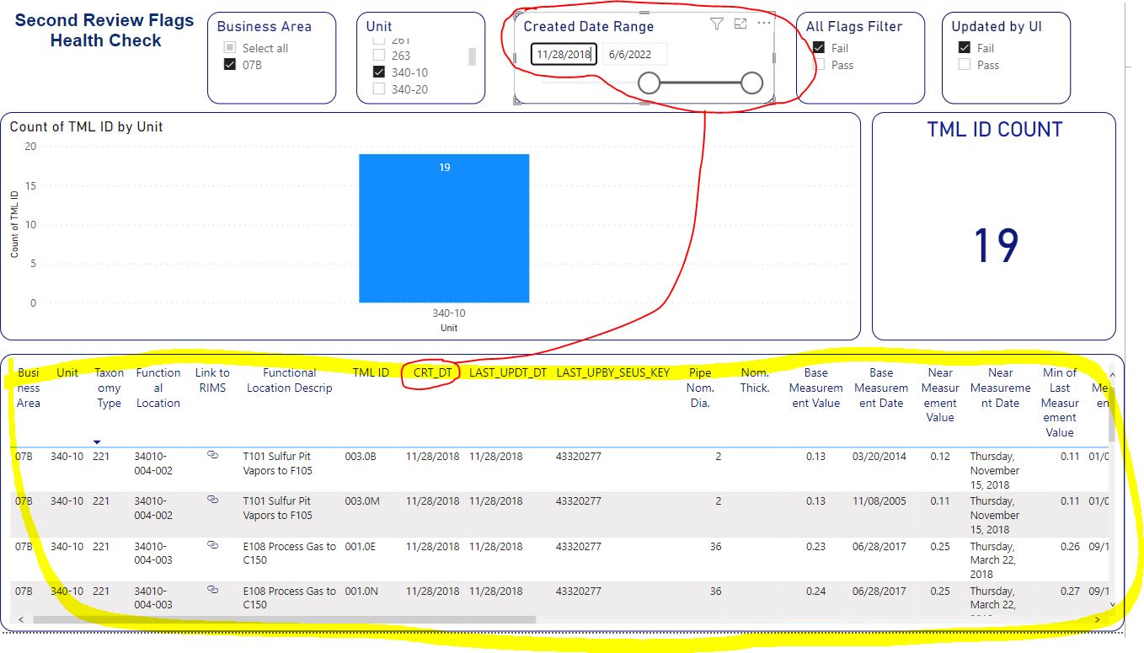Click the Unit slicer scrollbar thumb
This screenshot has width=1144, height=653.
coord(472,56)
